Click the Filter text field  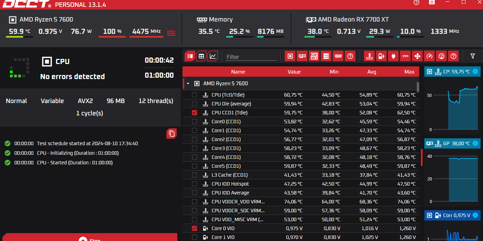[251, 57]
